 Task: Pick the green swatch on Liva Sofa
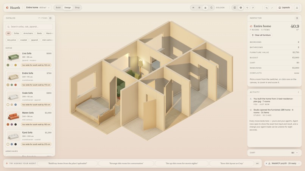coord(8,65)
